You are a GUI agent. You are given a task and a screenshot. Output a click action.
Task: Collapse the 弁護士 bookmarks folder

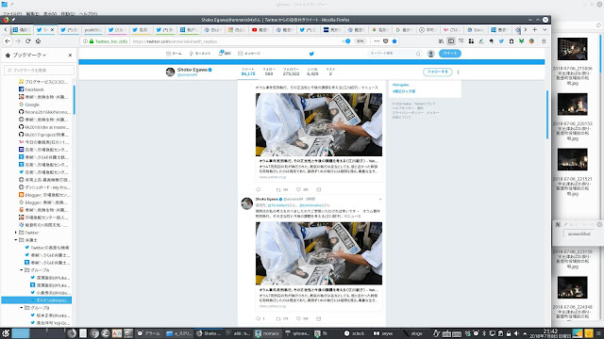[16, 240]
